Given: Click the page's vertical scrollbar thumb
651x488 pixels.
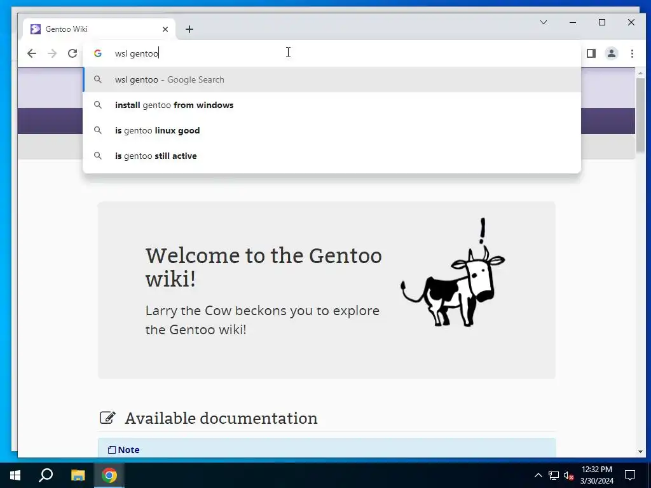Looking at the screenshot, I should click(640, 114).
